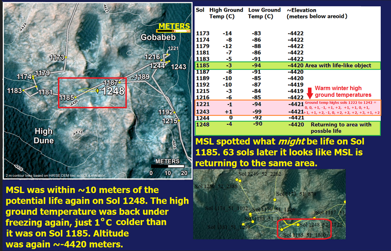391x251 pixels.
Task: Click 'Sol 1181_51_1298' on the lower map
Action: coord(229,227)
